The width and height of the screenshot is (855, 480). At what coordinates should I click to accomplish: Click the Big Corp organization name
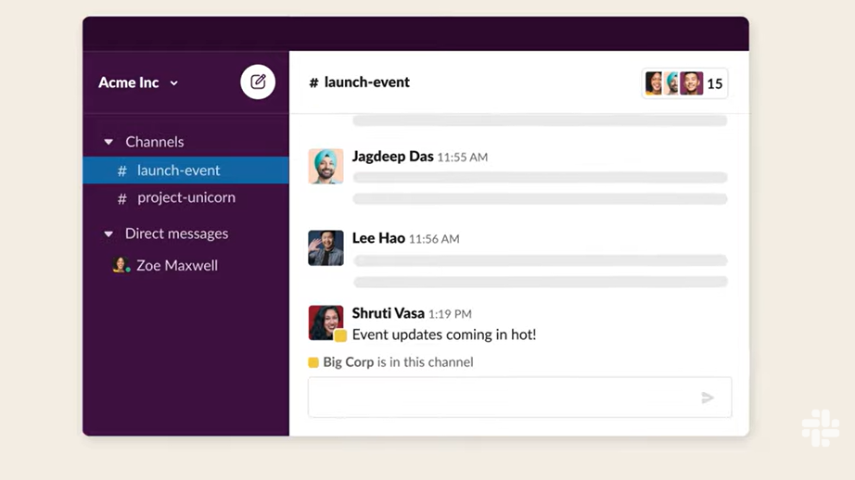coord(349,362)
